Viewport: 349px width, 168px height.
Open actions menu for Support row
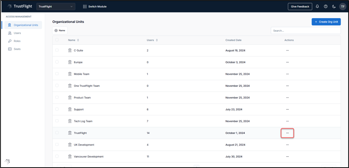click(x=287, y=109)
